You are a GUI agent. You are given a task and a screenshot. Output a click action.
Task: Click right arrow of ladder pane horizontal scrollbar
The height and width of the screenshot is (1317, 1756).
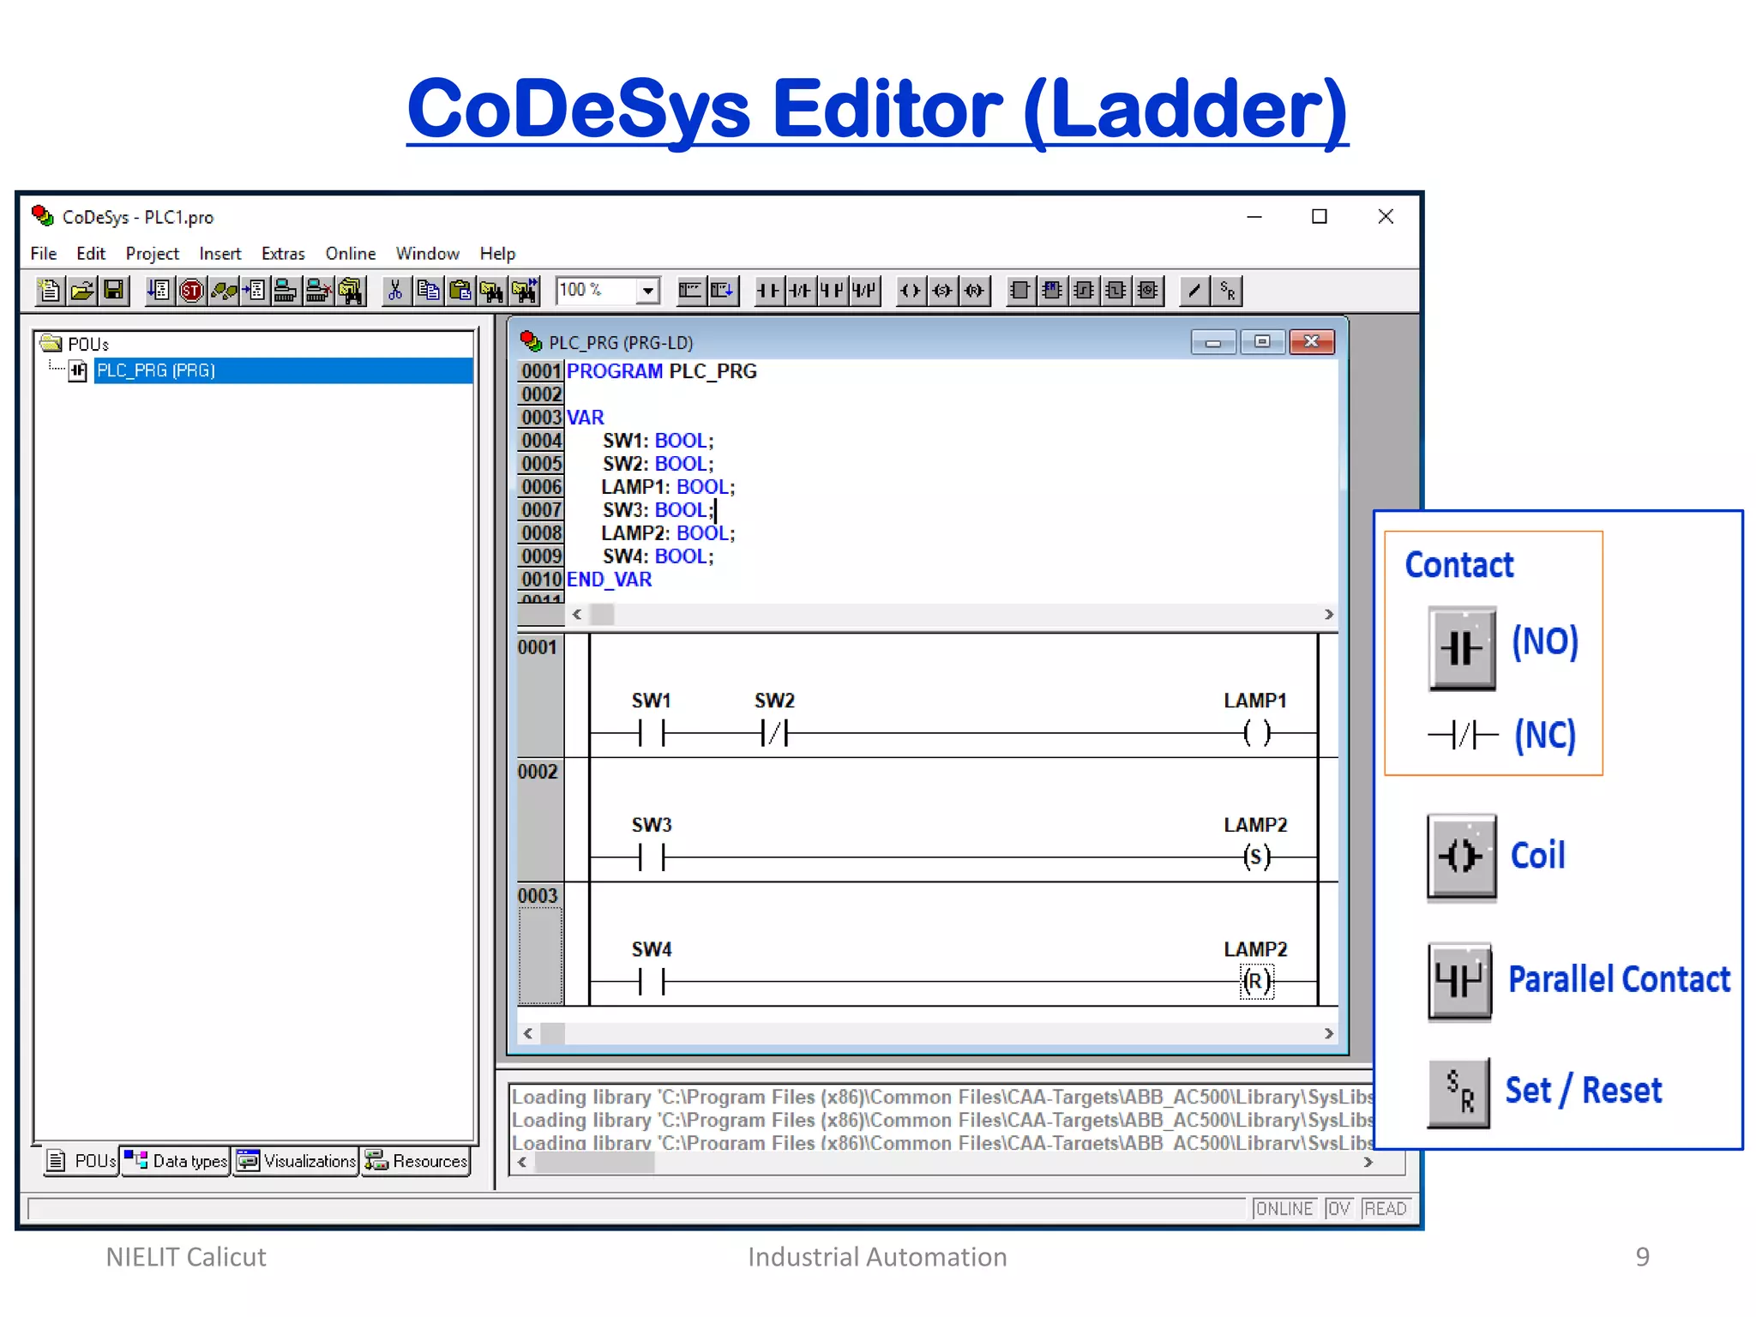(x=1329, y=1033)
